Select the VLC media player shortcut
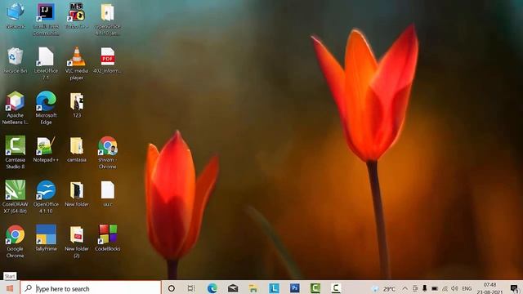Viewport: 523px width, 294px height. point(76,64)
